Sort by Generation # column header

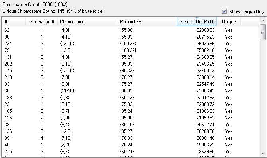(x=41, y=22)
